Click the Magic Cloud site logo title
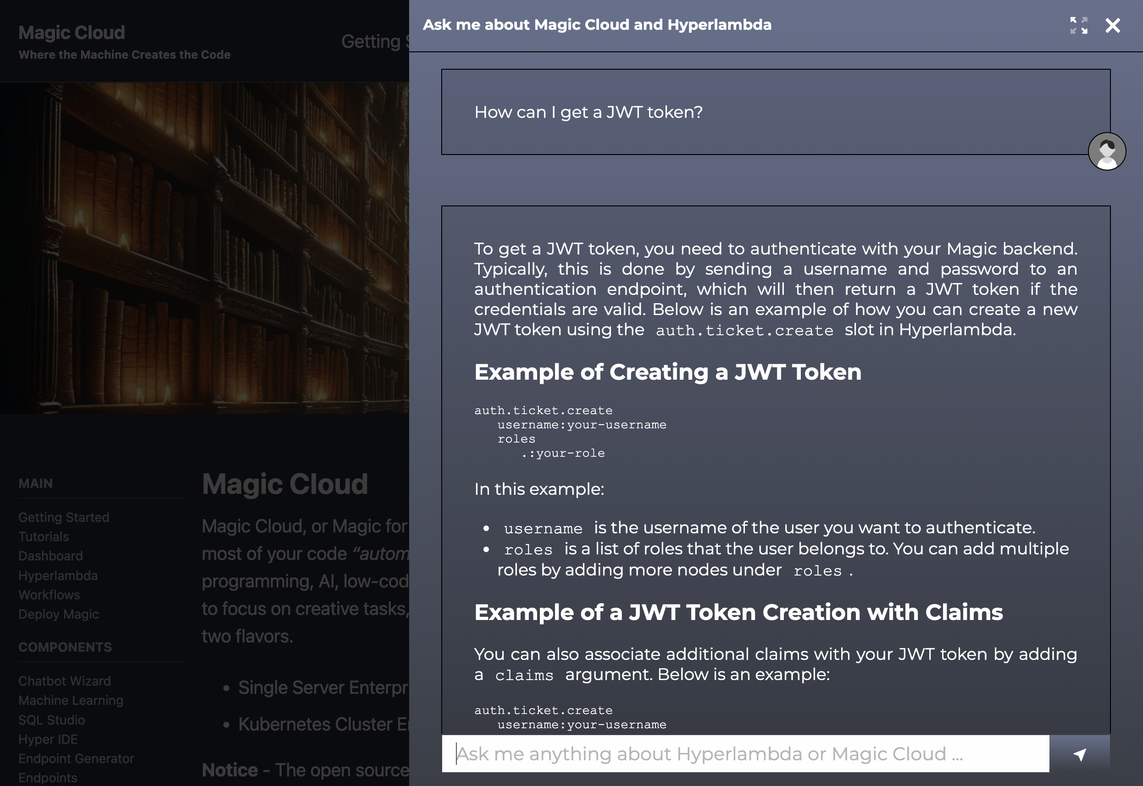 [x=72, y=33]
